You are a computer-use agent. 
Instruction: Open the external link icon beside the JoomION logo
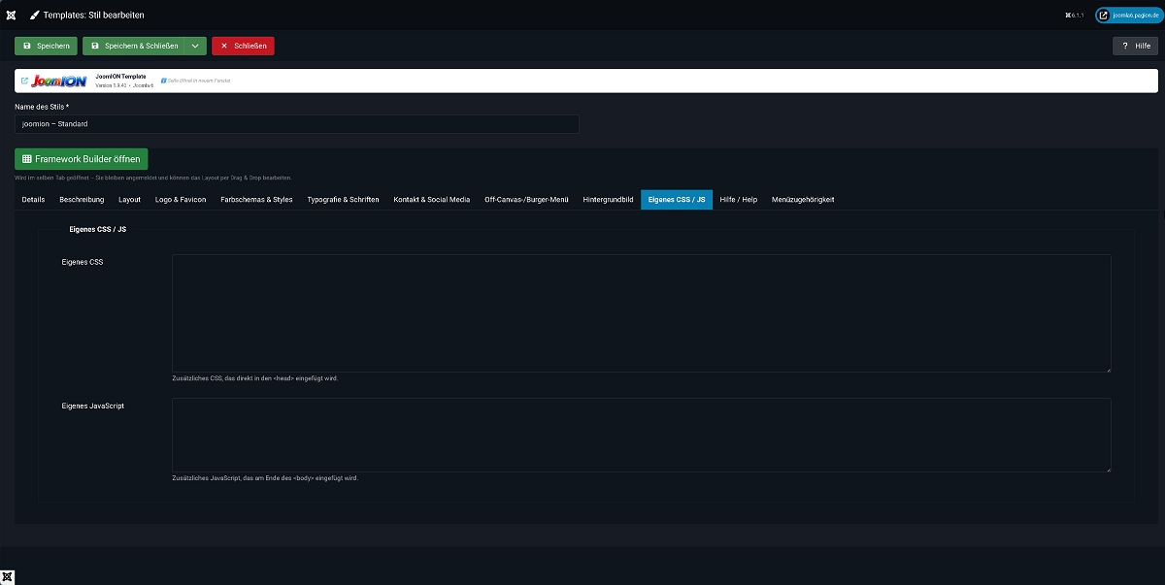24,81
